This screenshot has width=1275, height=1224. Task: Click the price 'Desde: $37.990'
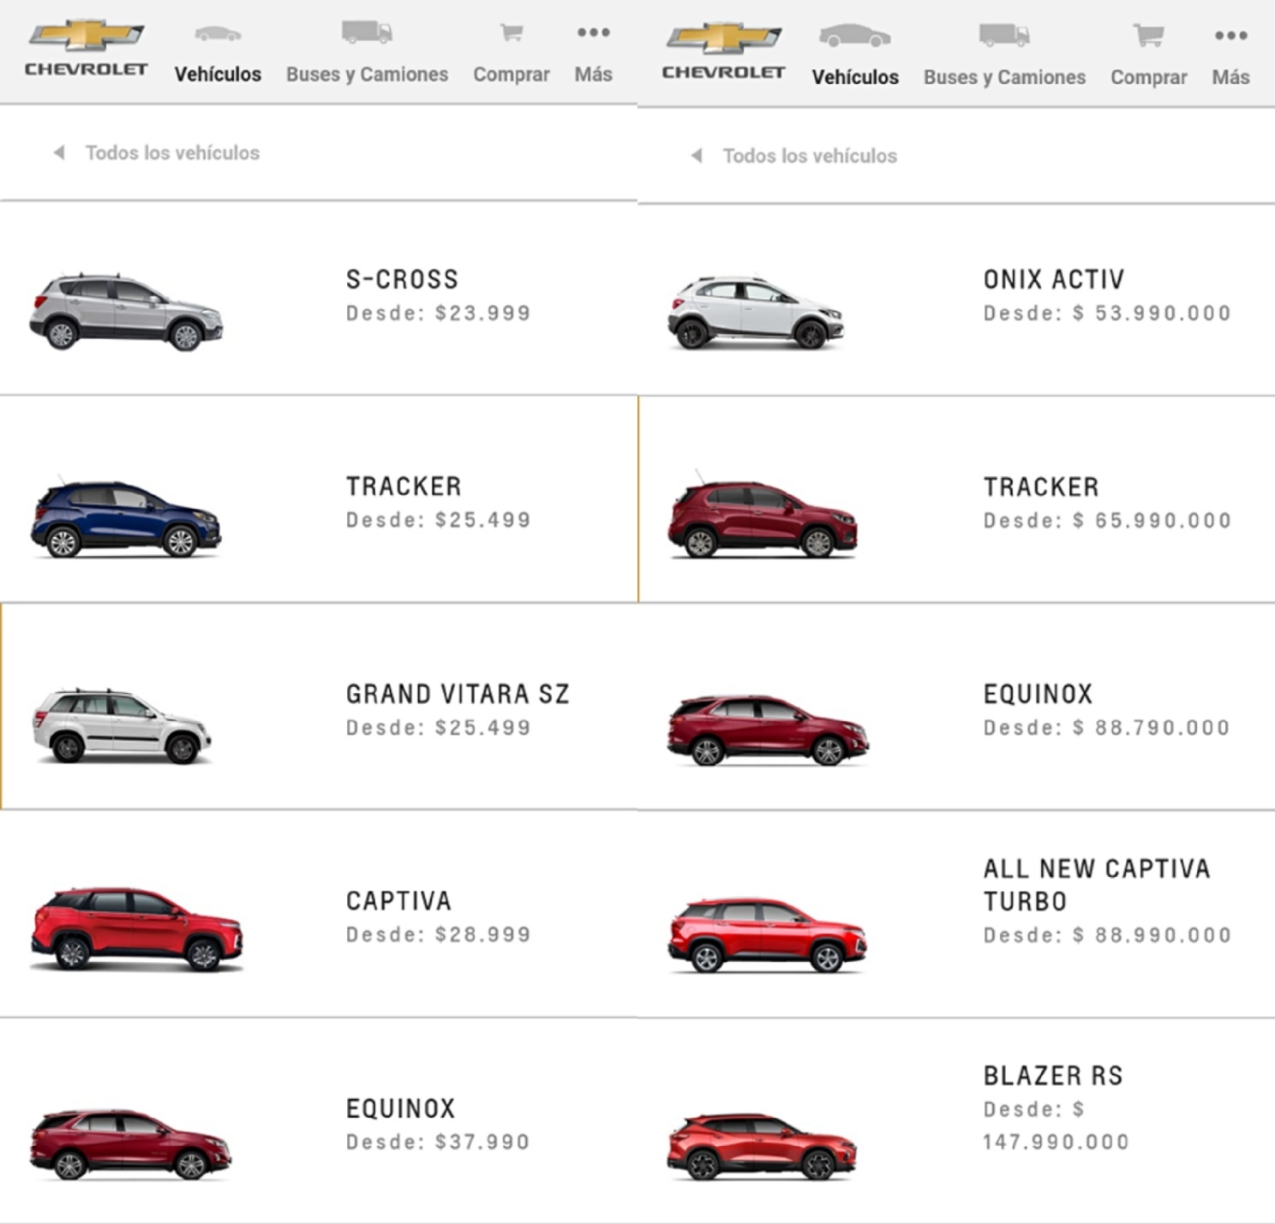(438, 1142)
